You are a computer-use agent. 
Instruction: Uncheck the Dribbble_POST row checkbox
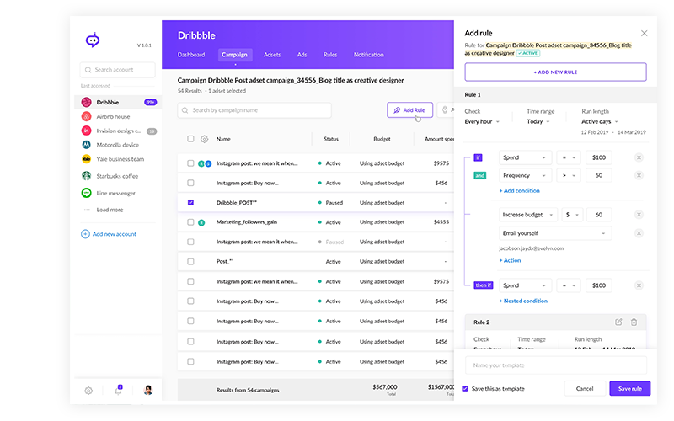pyautogui.click(x=190, y=203)
